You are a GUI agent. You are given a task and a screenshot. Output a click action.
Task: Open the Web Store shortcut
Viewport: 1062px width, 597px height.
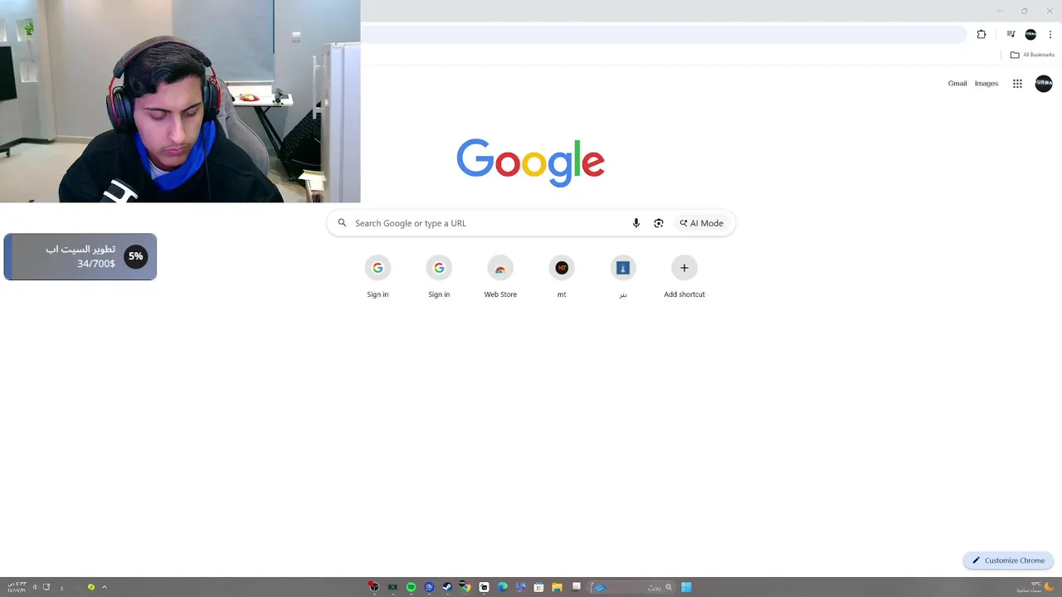500,277
